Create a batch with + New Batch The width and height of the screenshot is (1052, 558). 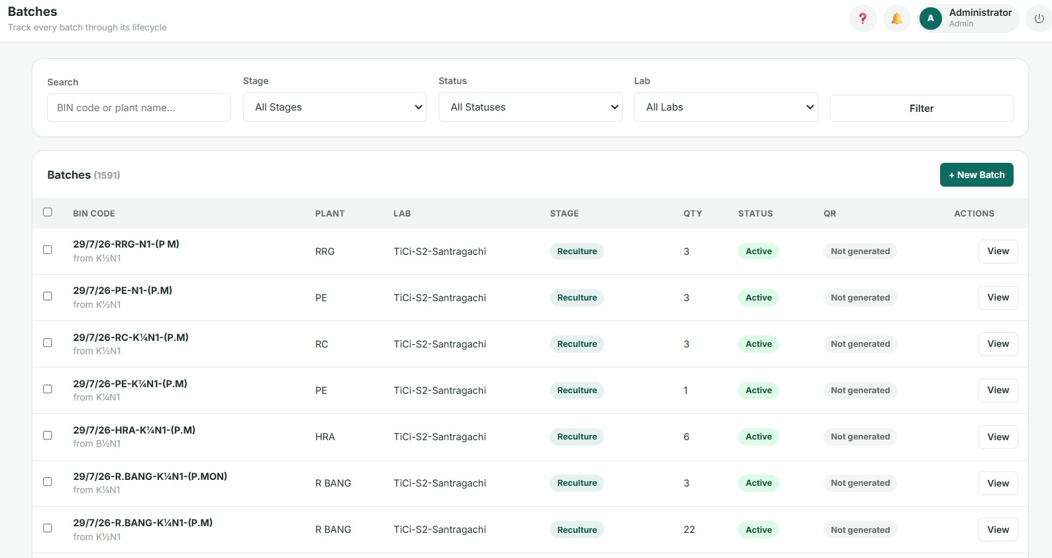(x=976, y=175)
